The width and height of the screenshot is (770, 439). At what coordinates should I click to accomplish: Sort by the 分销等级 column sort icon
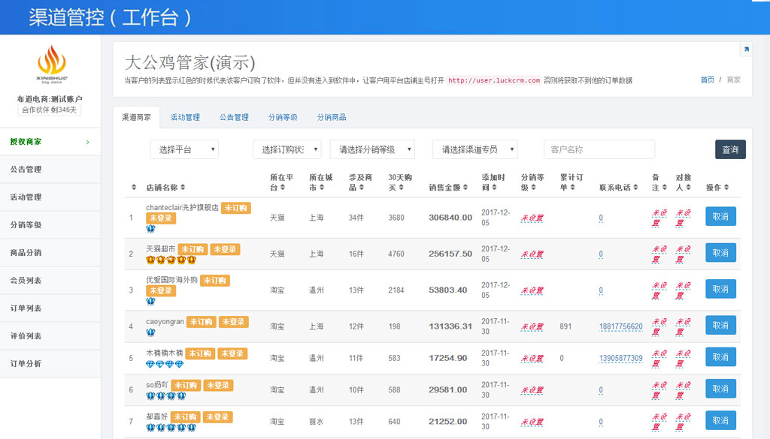pos(533,187)
